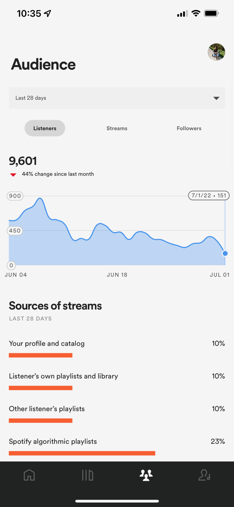Switch to the Followers metric
Image resolution: width=234 pixels, height=507 pixels.
189,128
